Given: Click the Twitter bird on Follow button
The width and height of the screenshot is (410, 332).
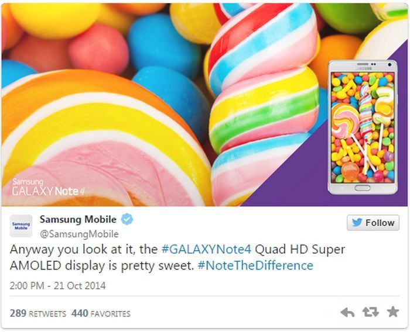Looking at the screenshot, I should point(357,223).
